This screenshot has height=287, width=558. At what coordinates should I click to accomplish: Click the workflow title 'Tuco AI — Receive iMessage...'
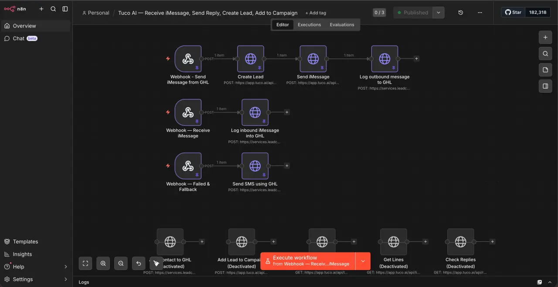(208, 13)
